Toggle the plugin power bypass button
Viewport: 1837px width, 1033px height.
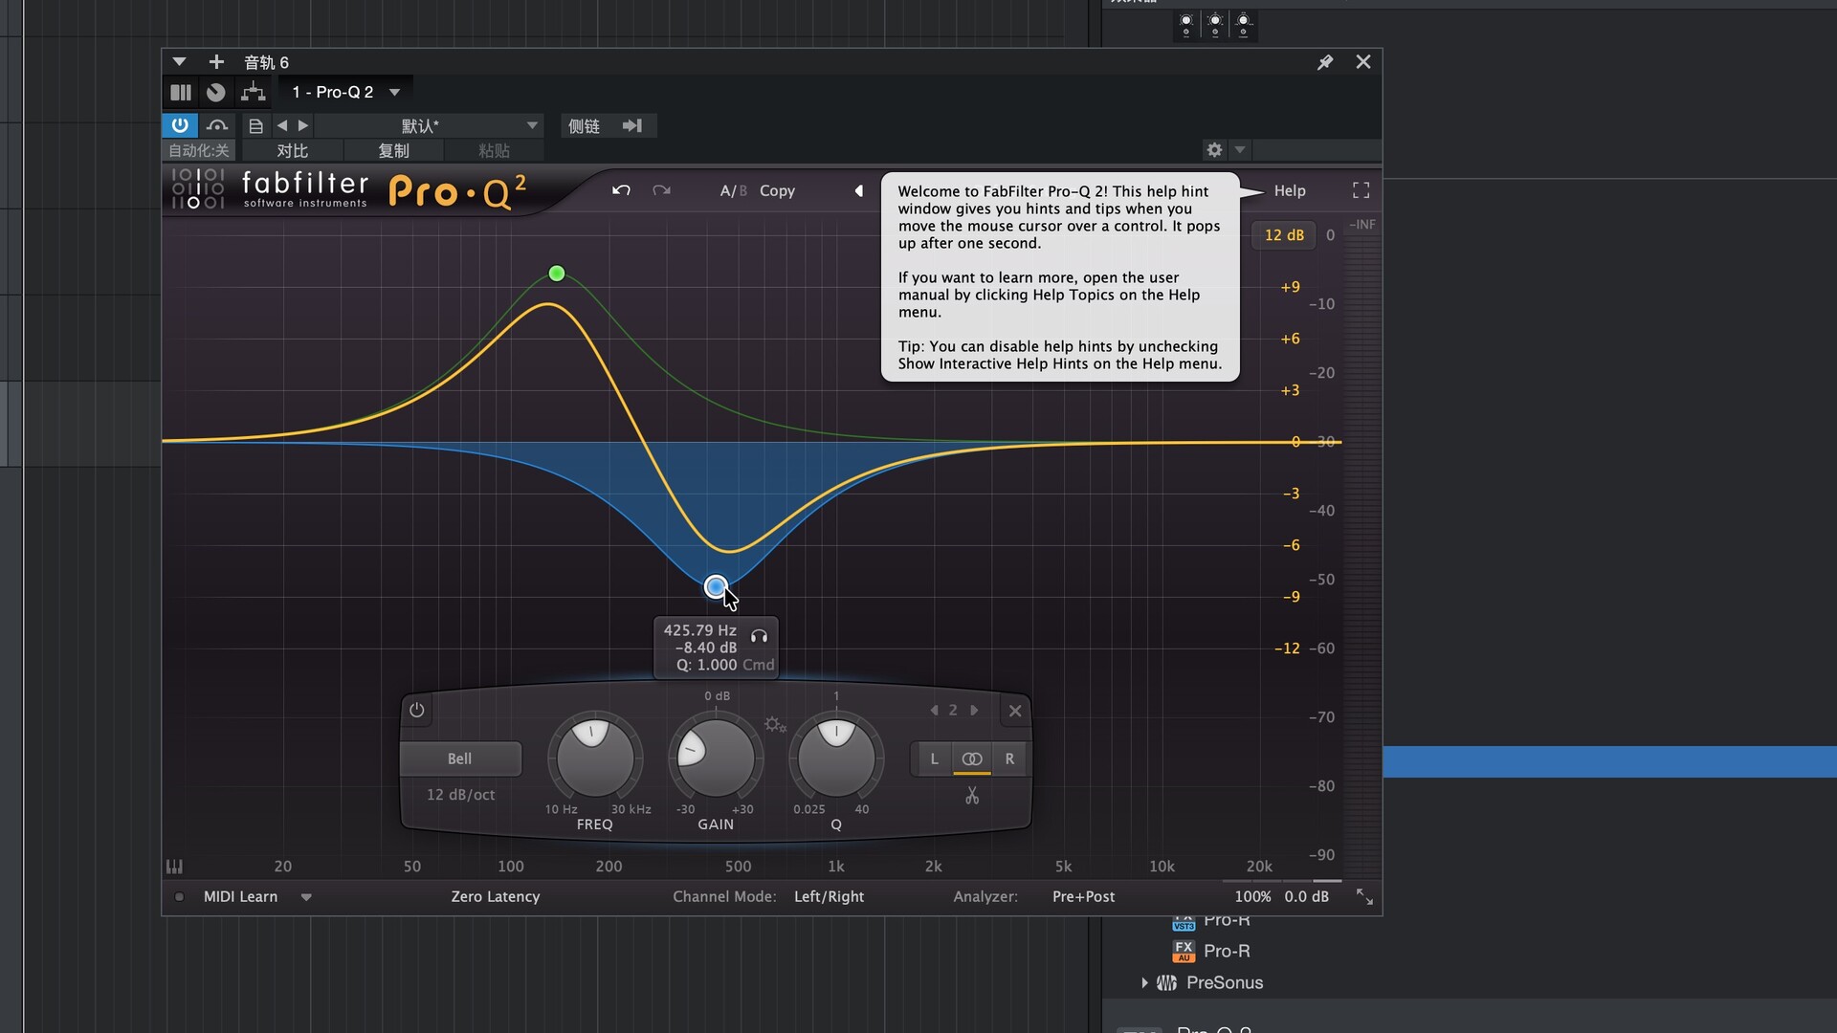point(180,125)
